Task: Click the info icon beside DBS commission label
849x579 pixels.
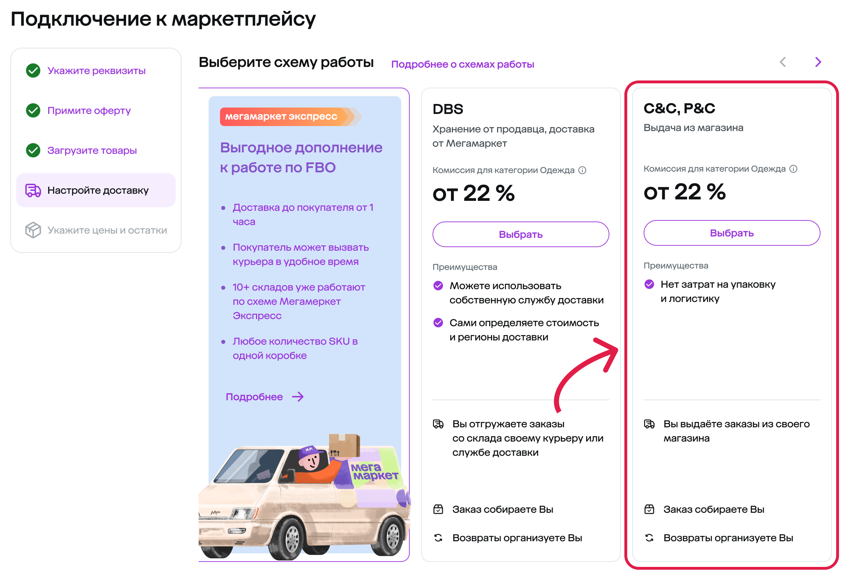Action: 582,170
